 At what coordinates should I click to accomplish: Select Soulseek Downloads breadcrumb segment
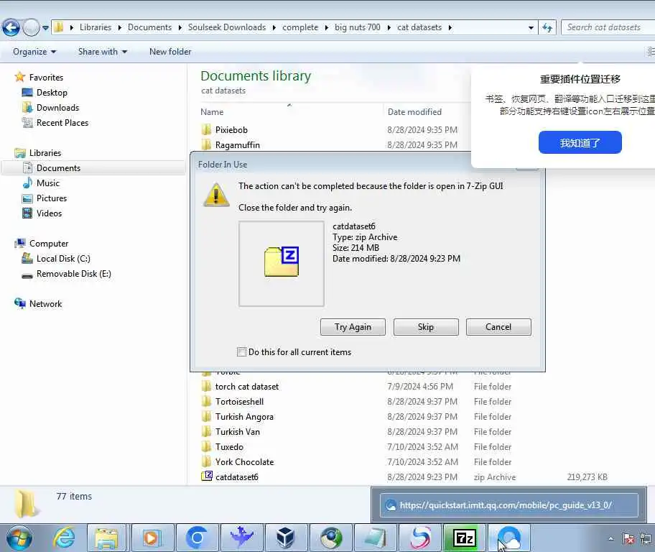(226, 27)
